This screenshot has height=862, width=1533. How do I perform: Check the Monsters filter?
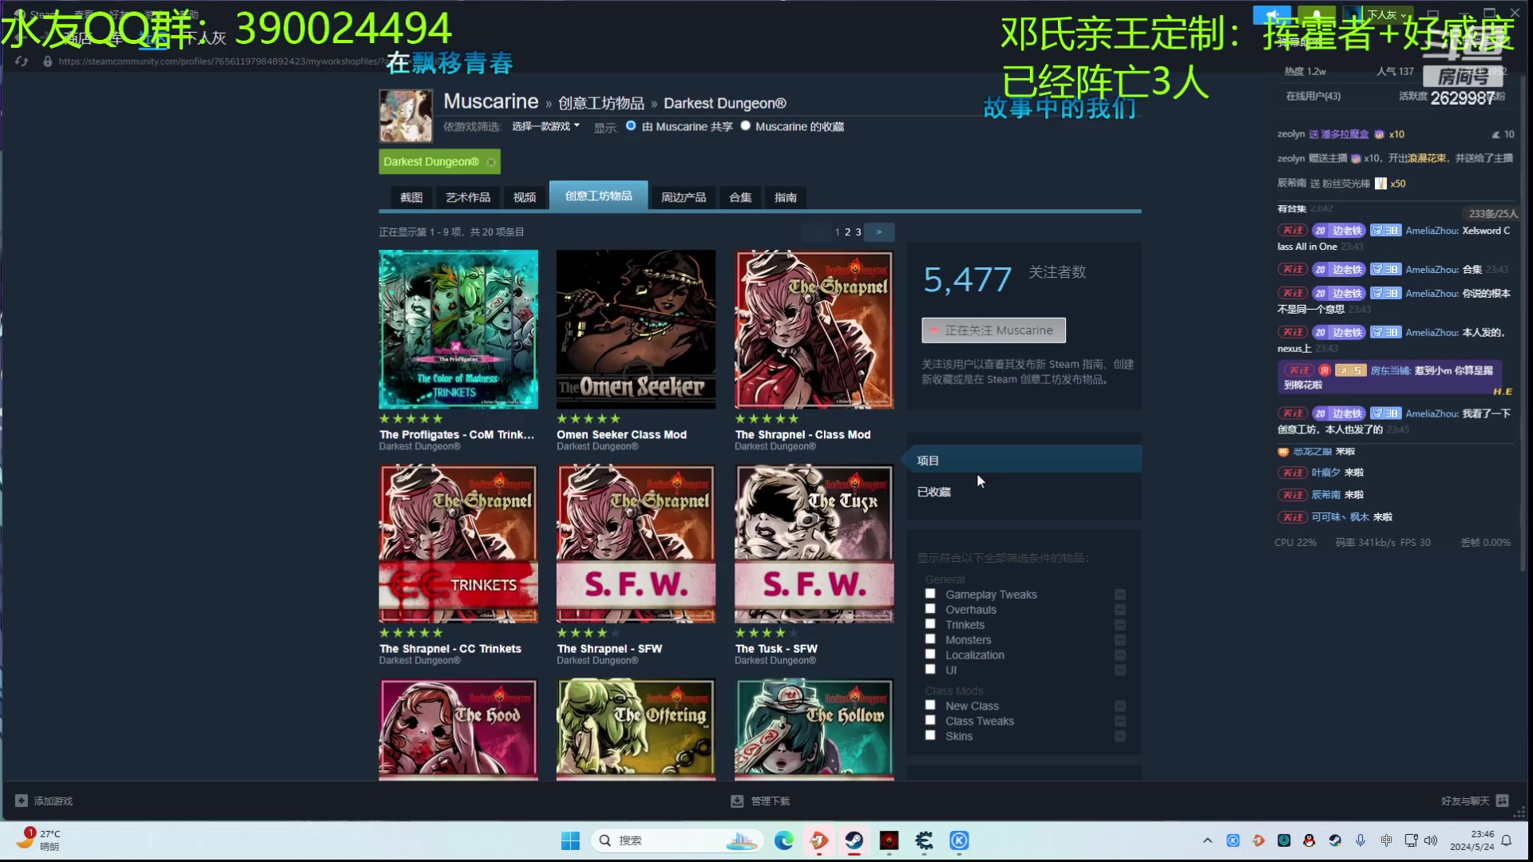click(930, 639)
